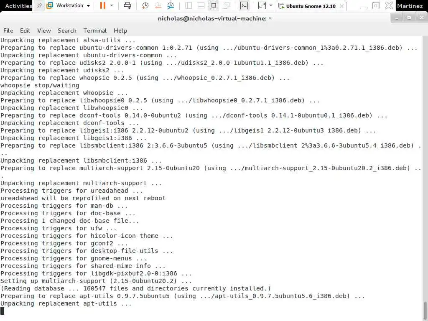Screen dimensions: 428x321
Task: Close the outer Workstation window
Action: tap(388, 5)
